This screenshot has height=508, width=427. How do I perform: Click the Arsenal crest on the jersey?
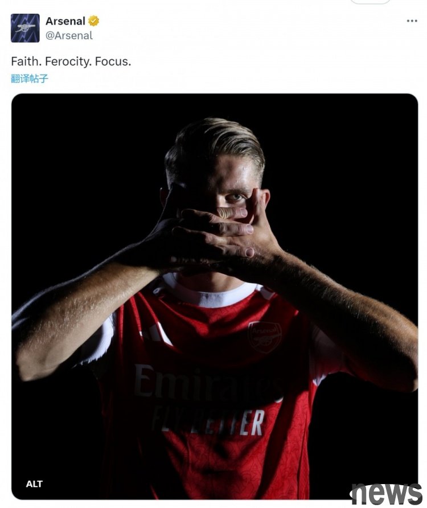(265, 336)
